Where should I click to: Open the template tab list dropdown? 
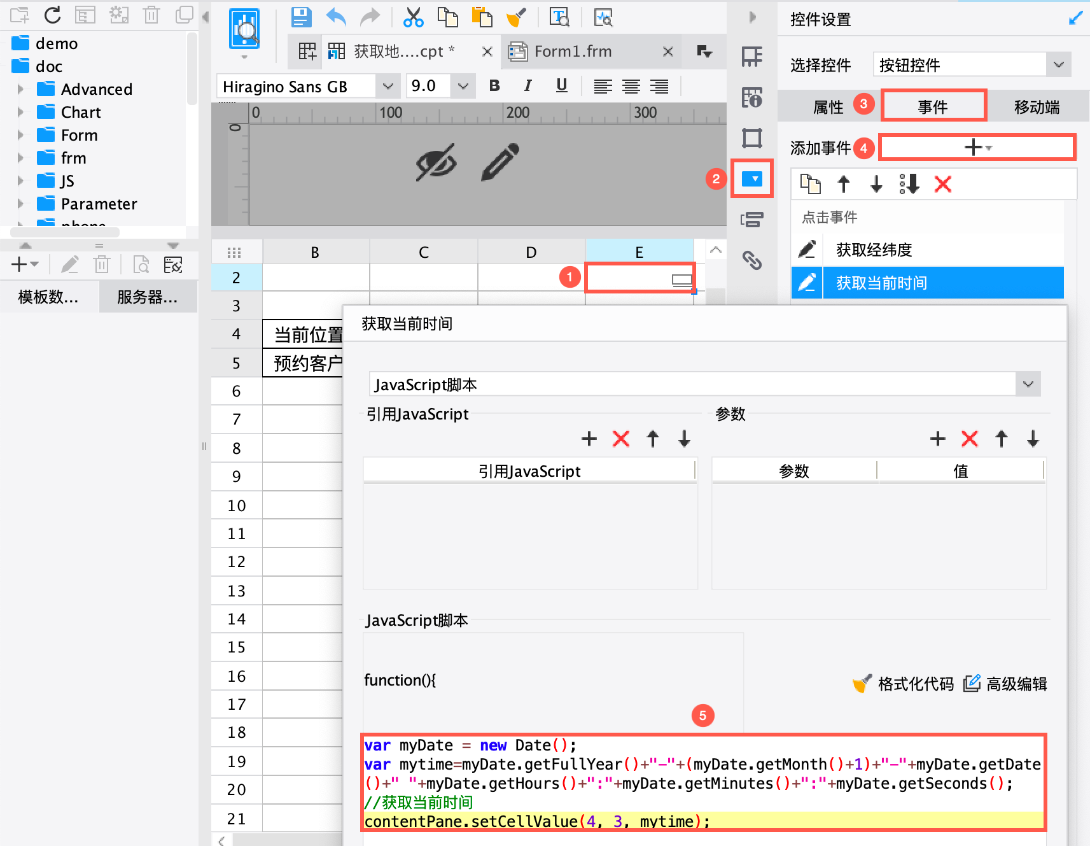704,52
